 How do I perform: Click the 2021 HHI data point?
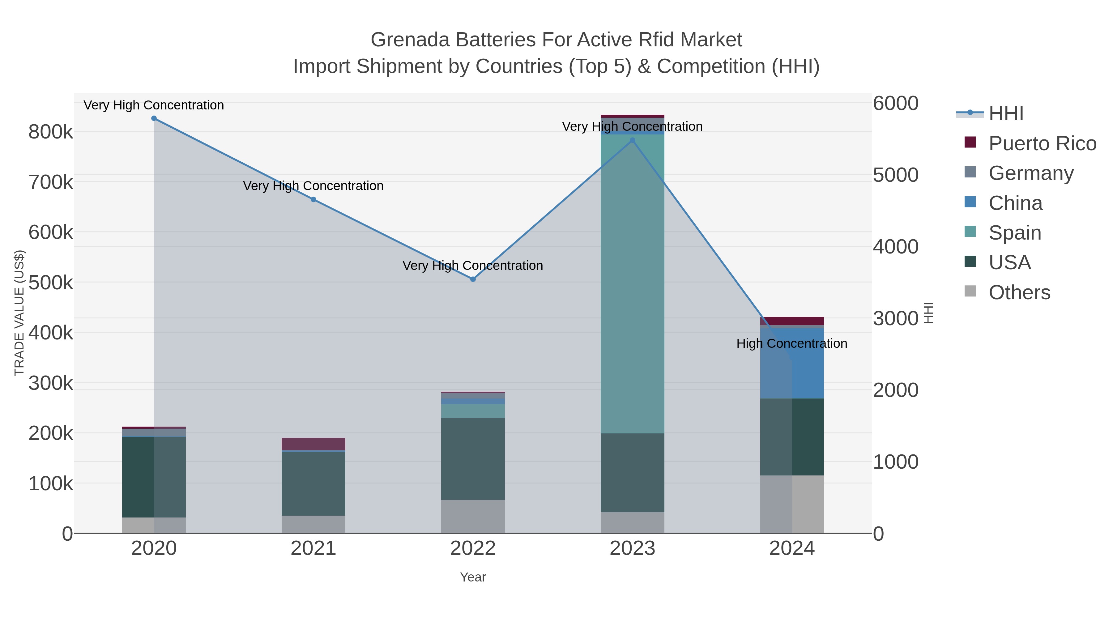[x=314, y=200]
